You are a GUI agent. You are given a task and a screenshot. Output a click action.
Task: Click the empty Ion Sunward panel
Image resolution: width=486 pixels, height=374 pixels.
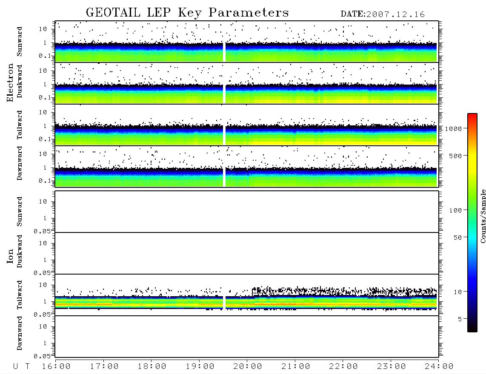click(247, 212)
